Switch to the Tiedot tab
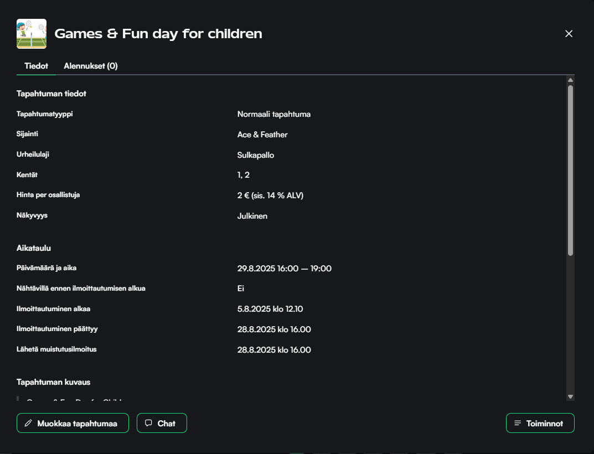The image size is (594, 454). point(36,66)
